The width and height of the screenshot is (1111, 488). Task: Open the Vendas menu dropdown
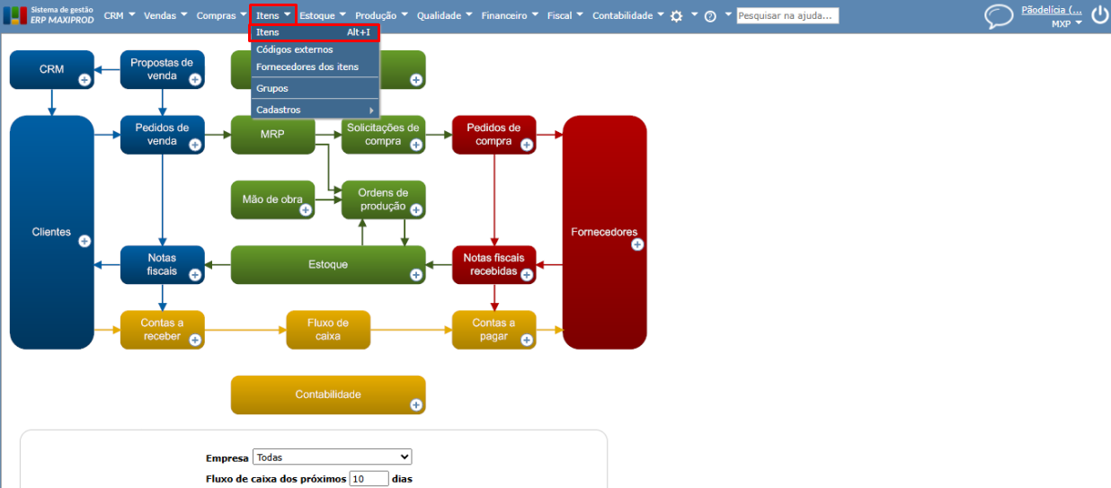pyautogui.click(x=166, y=15)
